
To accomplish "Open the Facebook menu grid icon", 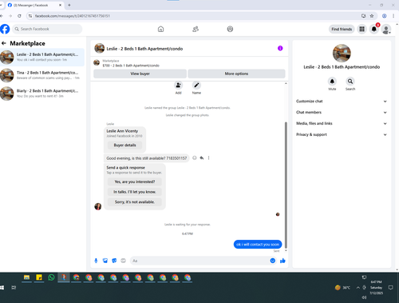I will [361, 29].
